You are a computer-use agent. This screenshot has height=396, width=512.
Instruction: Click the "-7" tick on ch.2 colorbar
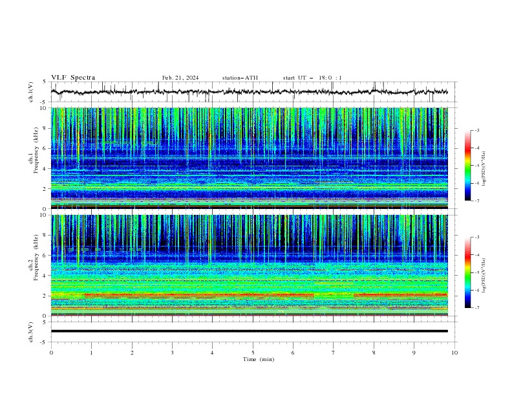click(476, 308)
